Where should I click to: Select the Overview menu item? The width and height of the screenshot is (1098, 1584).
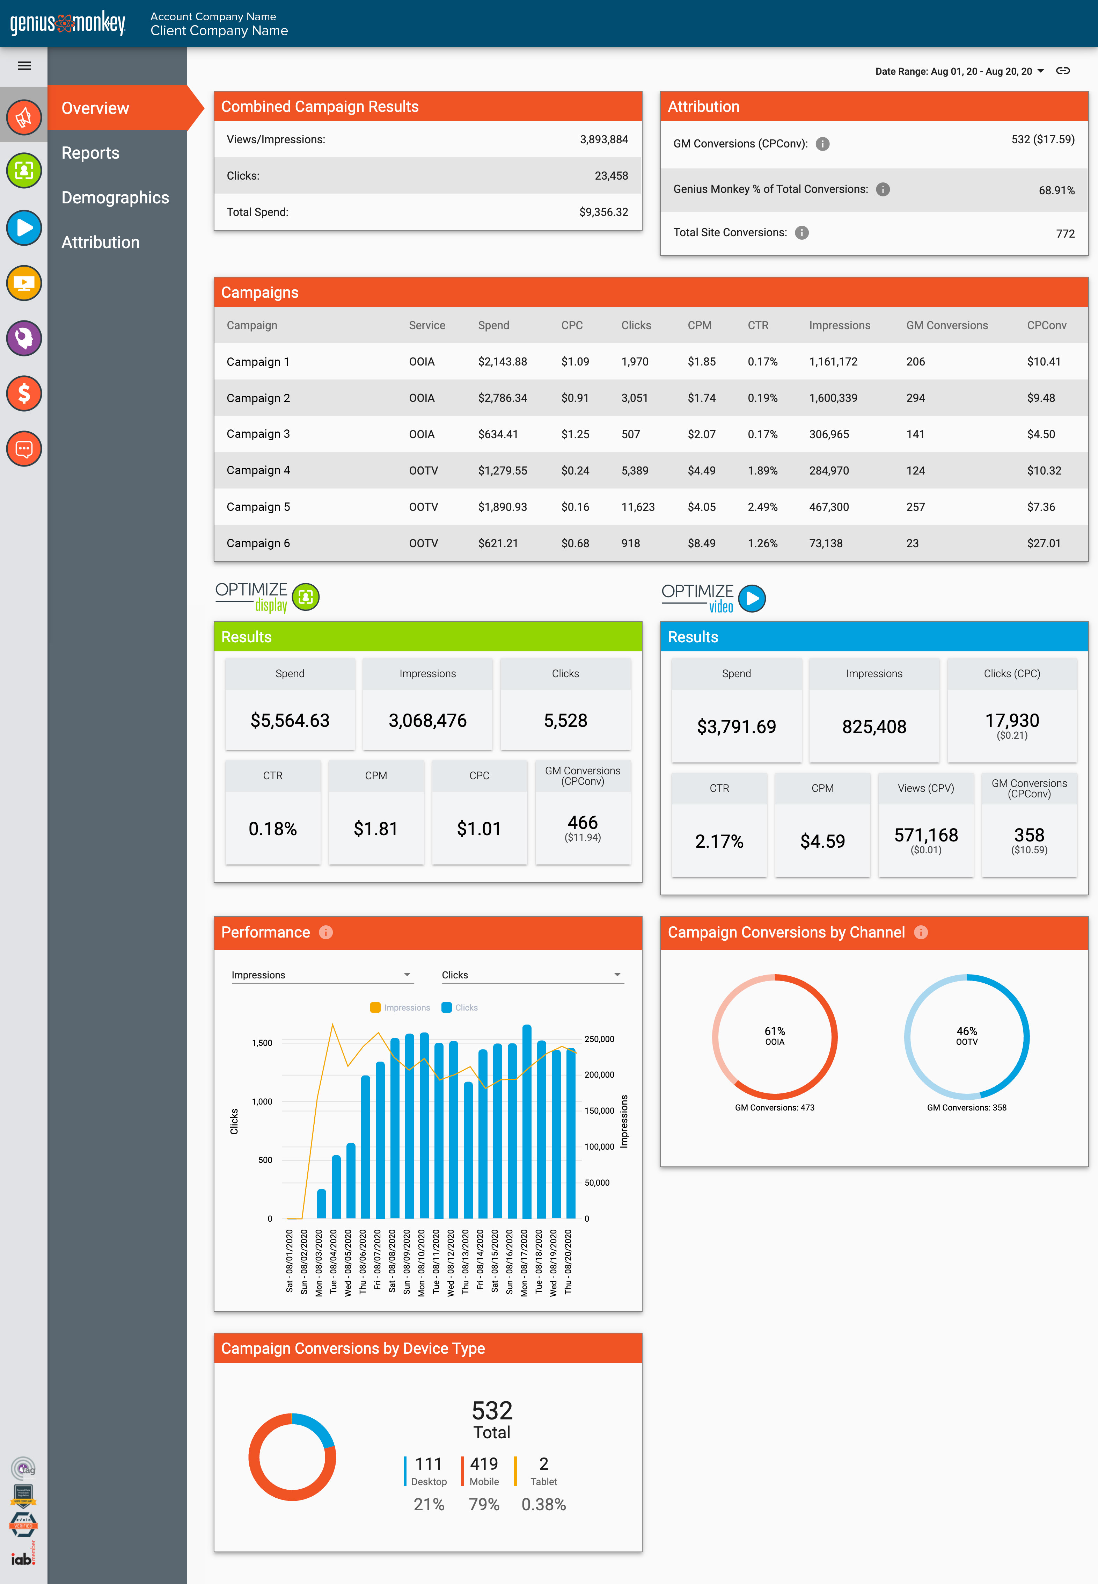95,108
